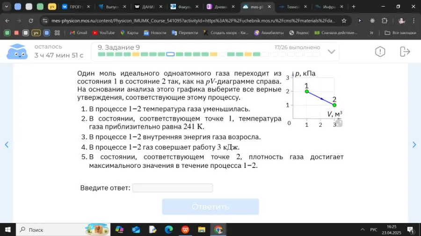Viewport: 421px width, 236px height.
Task: Open the YouTube bookmark
Action: pyautogui.click(x=104, y=33)
